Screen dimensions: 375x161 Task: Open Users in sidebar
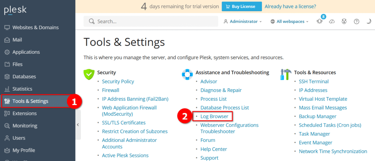tap(19, 138)
